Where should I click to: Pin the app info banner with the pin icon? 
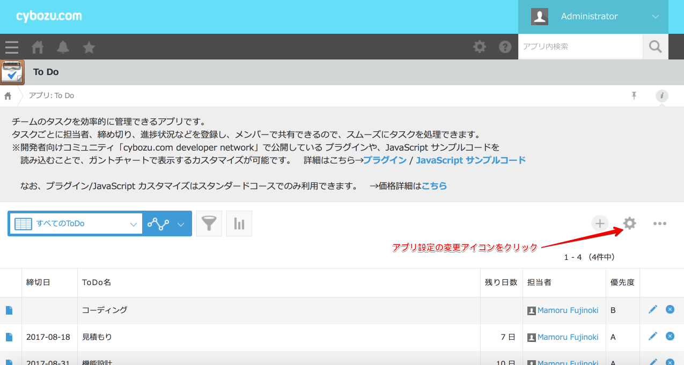634,95
